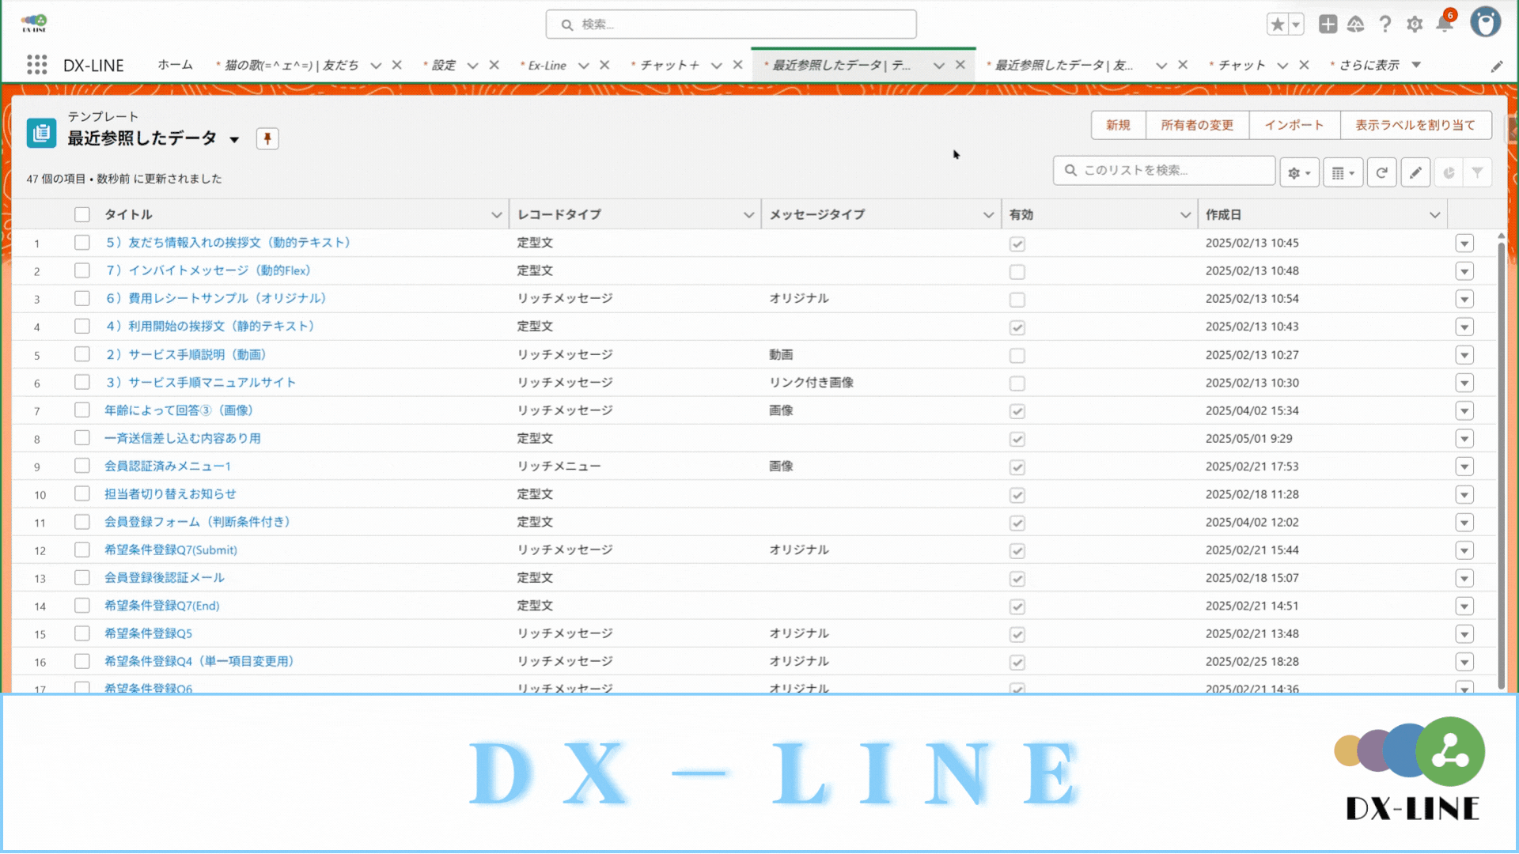Image resolution: width=1519 pixels, height=854 pixels.
Task: Click the notifications bell icon
Action: [x=1444, y=25]
